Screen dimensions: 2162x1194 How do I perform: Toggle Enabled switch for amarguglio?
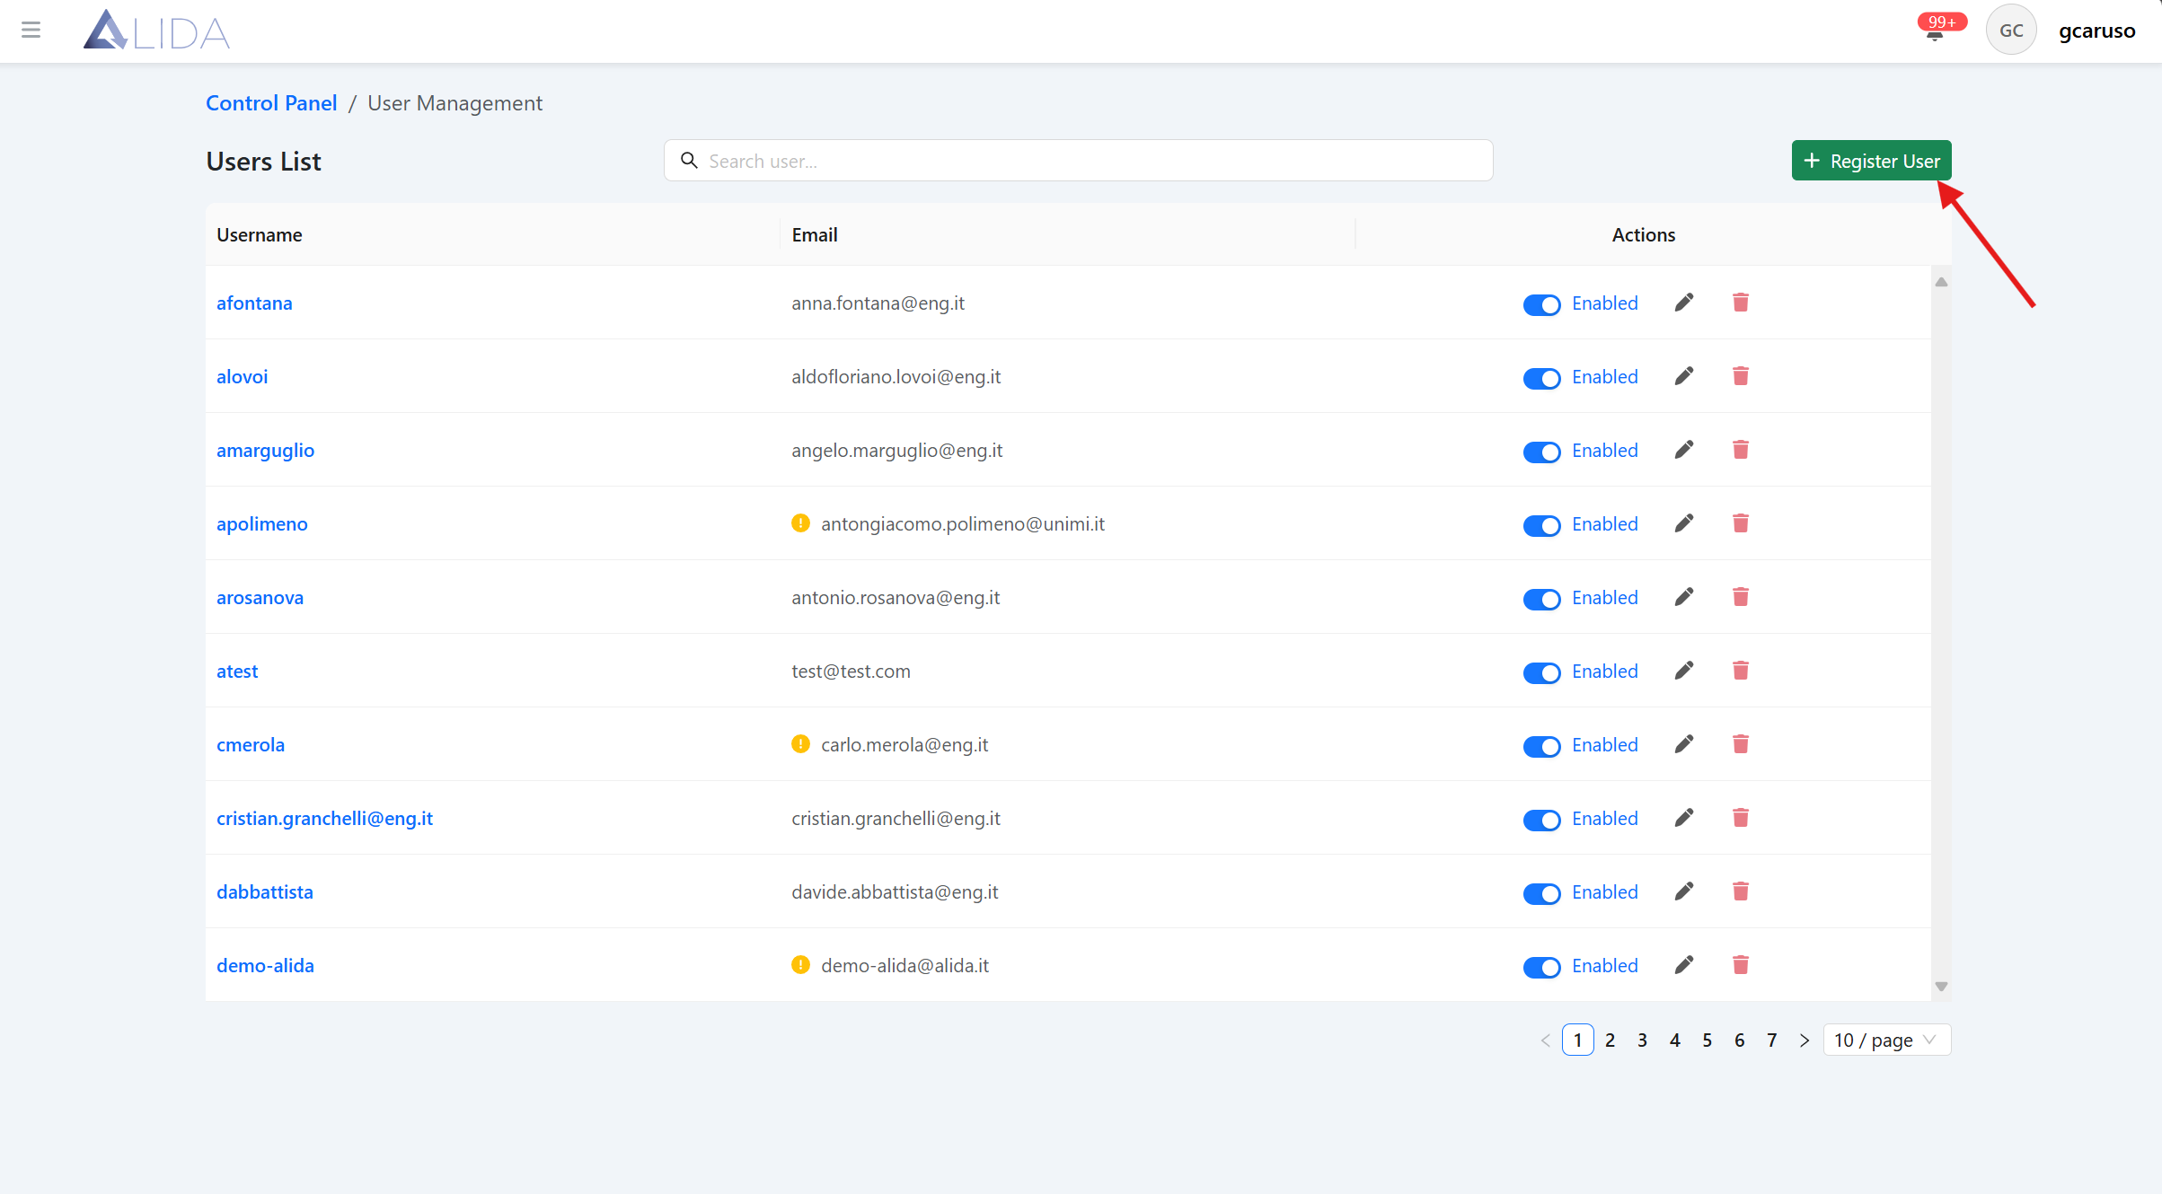coord(1542,452)
